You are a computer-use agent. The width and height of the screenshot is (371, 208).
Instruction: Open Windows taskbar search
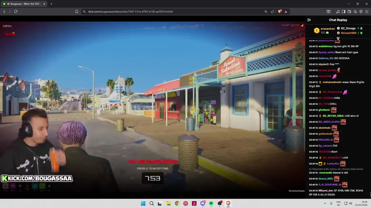click(x=152, y=203)
